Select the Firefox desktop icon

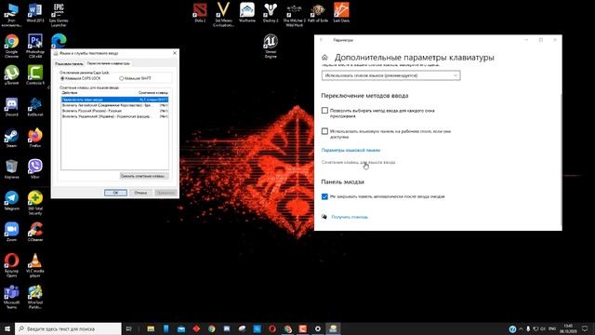coord(35,138)
